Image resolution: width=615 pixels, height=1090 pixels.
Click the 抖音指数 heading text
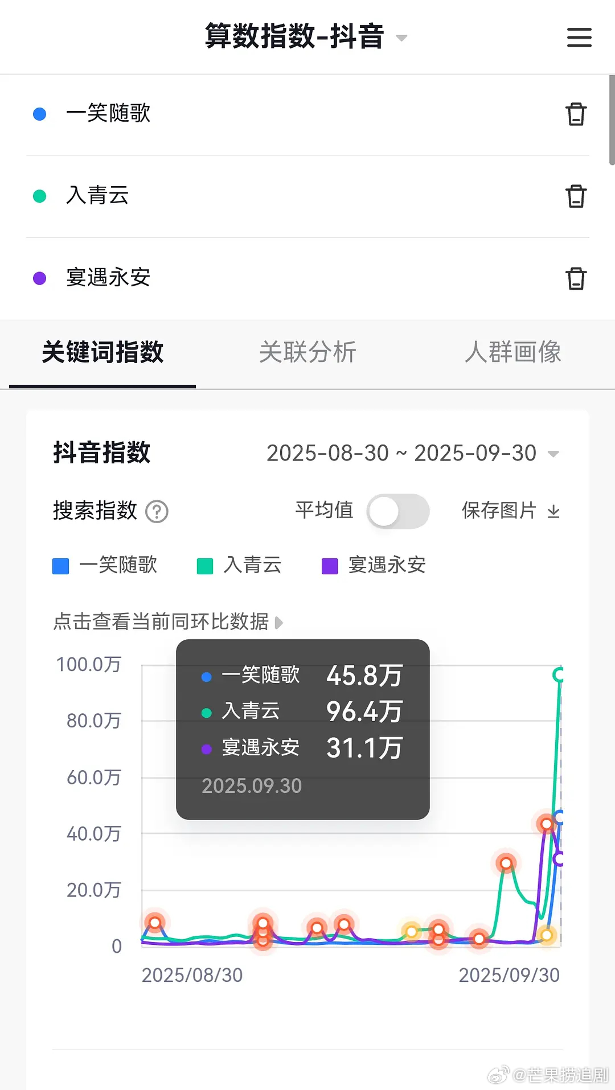pyautogui.click(x=102, y=453)
